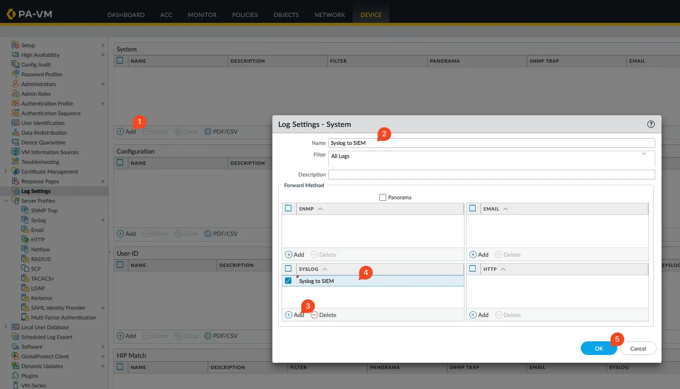Open the SNMP Trap server profile icon

click(26, 211)
